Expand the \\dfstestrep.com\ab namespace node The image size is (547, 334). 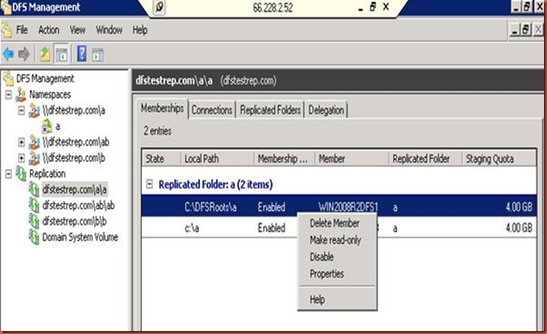point(21,142)
